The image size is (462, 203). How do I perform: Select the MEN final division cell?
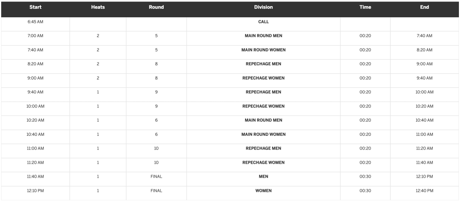point(263,177)
